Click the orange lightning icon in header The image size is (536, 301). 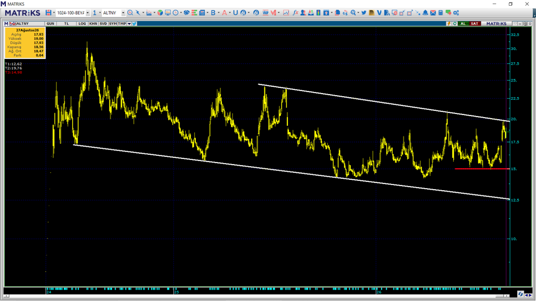[449, 24]
